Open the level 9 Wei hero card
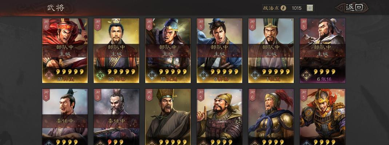This screenshot has width=389, height=145. click(219, 50)
